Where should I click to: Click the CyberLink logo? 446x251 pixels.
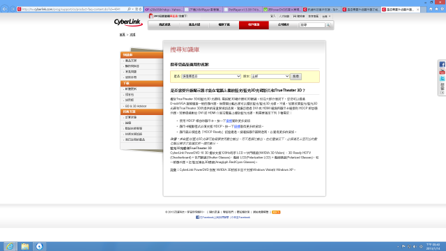128,22
